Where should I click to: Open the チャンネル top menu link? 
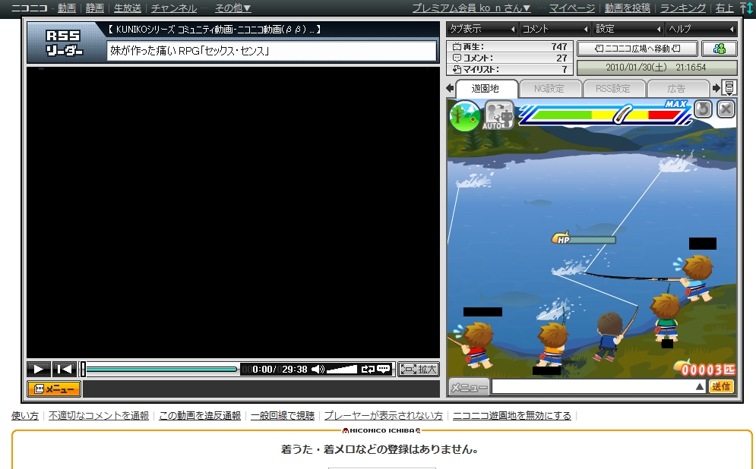[x=173, y=8]
